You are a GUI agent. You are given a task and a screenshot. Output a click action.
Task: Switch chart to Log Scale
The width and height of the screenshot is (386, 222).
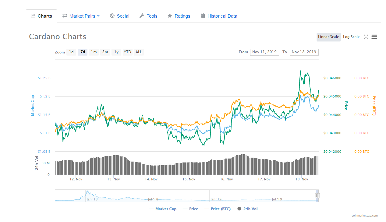351,37
